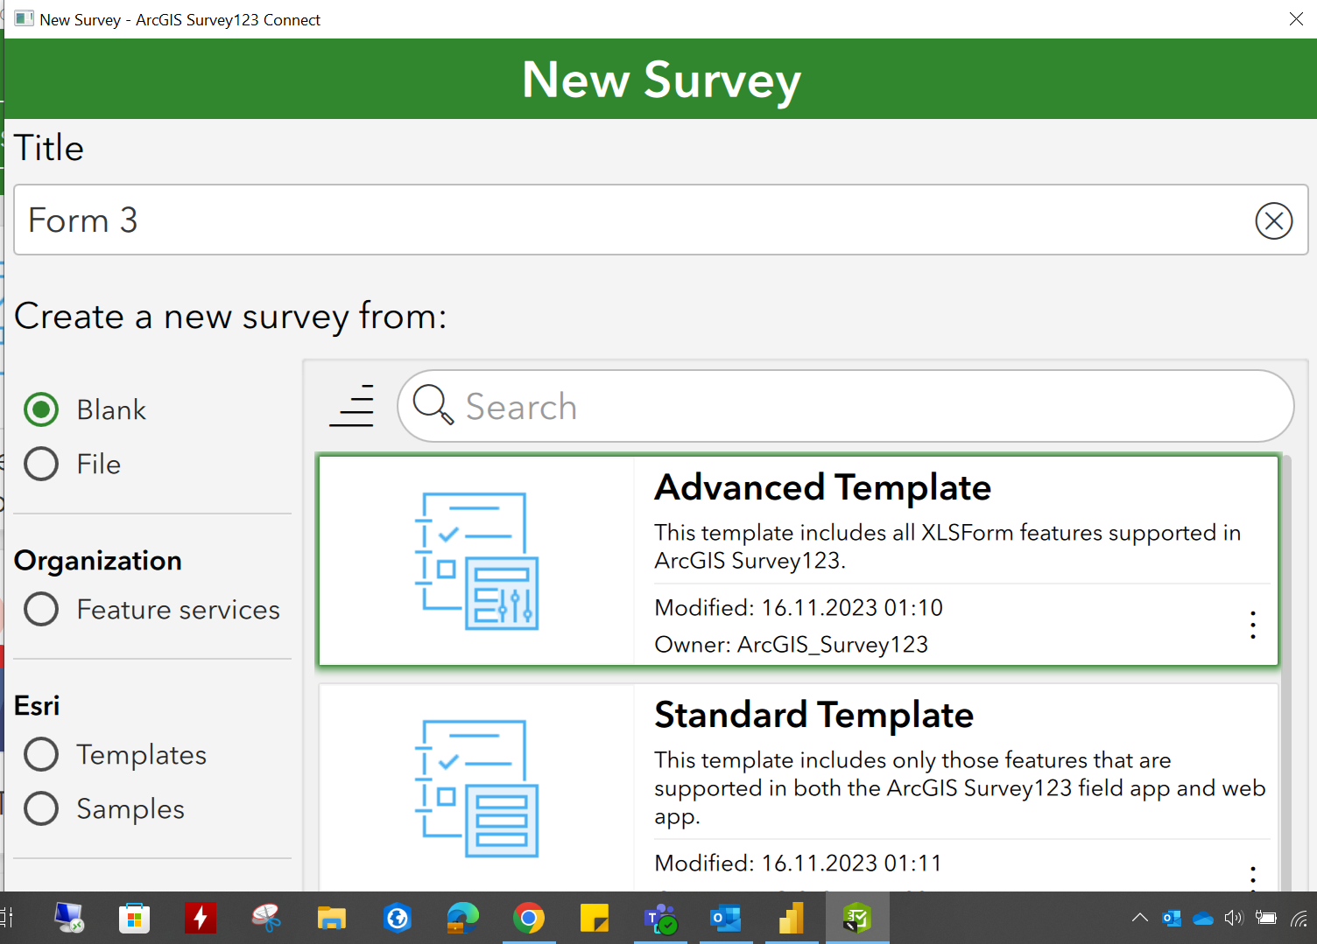
Task: Open the Advanced Template options menu
Action: tap(1252, 625)
